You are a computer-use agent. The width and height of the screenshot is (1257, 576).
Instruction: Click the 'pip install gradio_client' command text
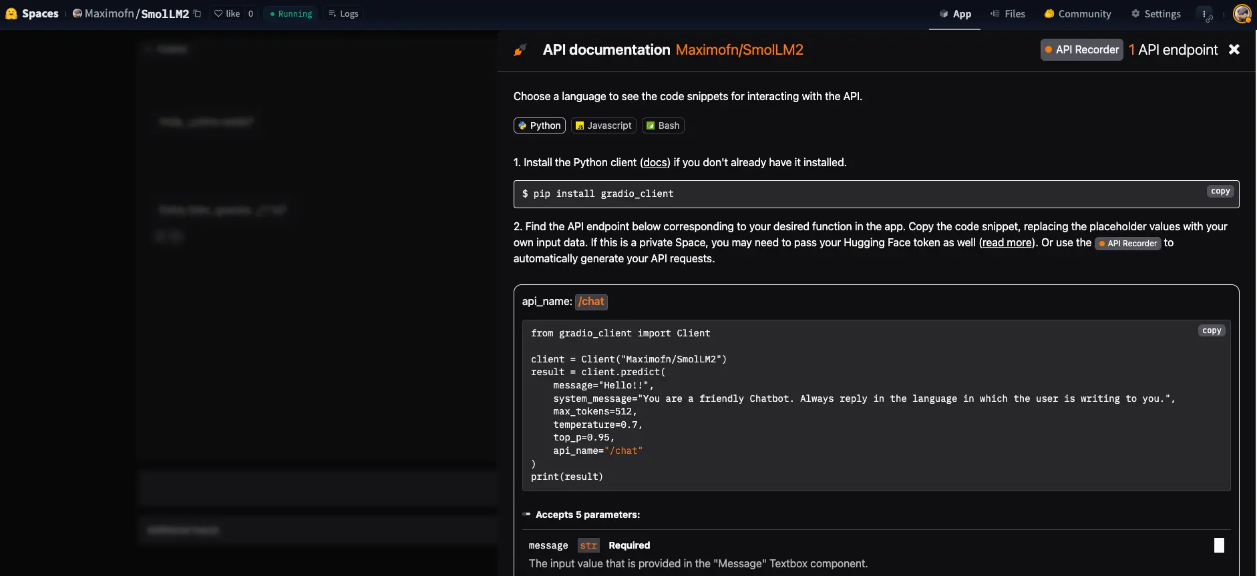pyautogui.click(x=603, y=194)
